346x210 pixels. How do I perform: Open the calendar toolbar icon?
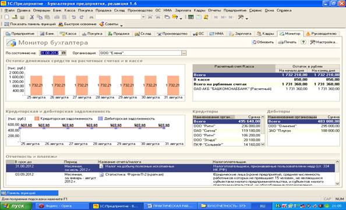click(199, 17)
